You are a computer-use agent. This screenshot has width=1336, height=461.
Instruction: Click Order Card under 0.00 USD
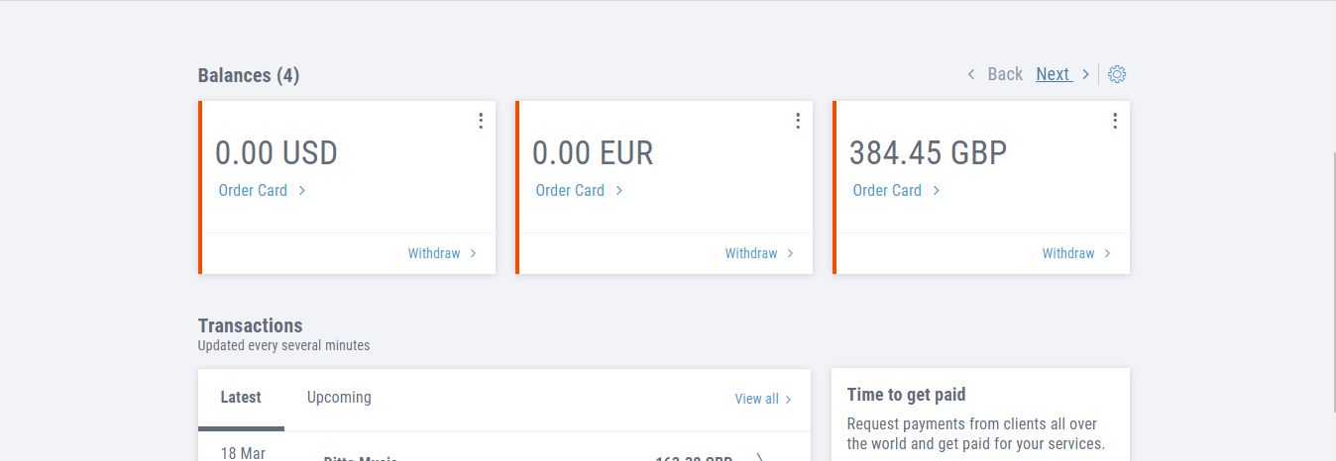click(x=253, y=190)
